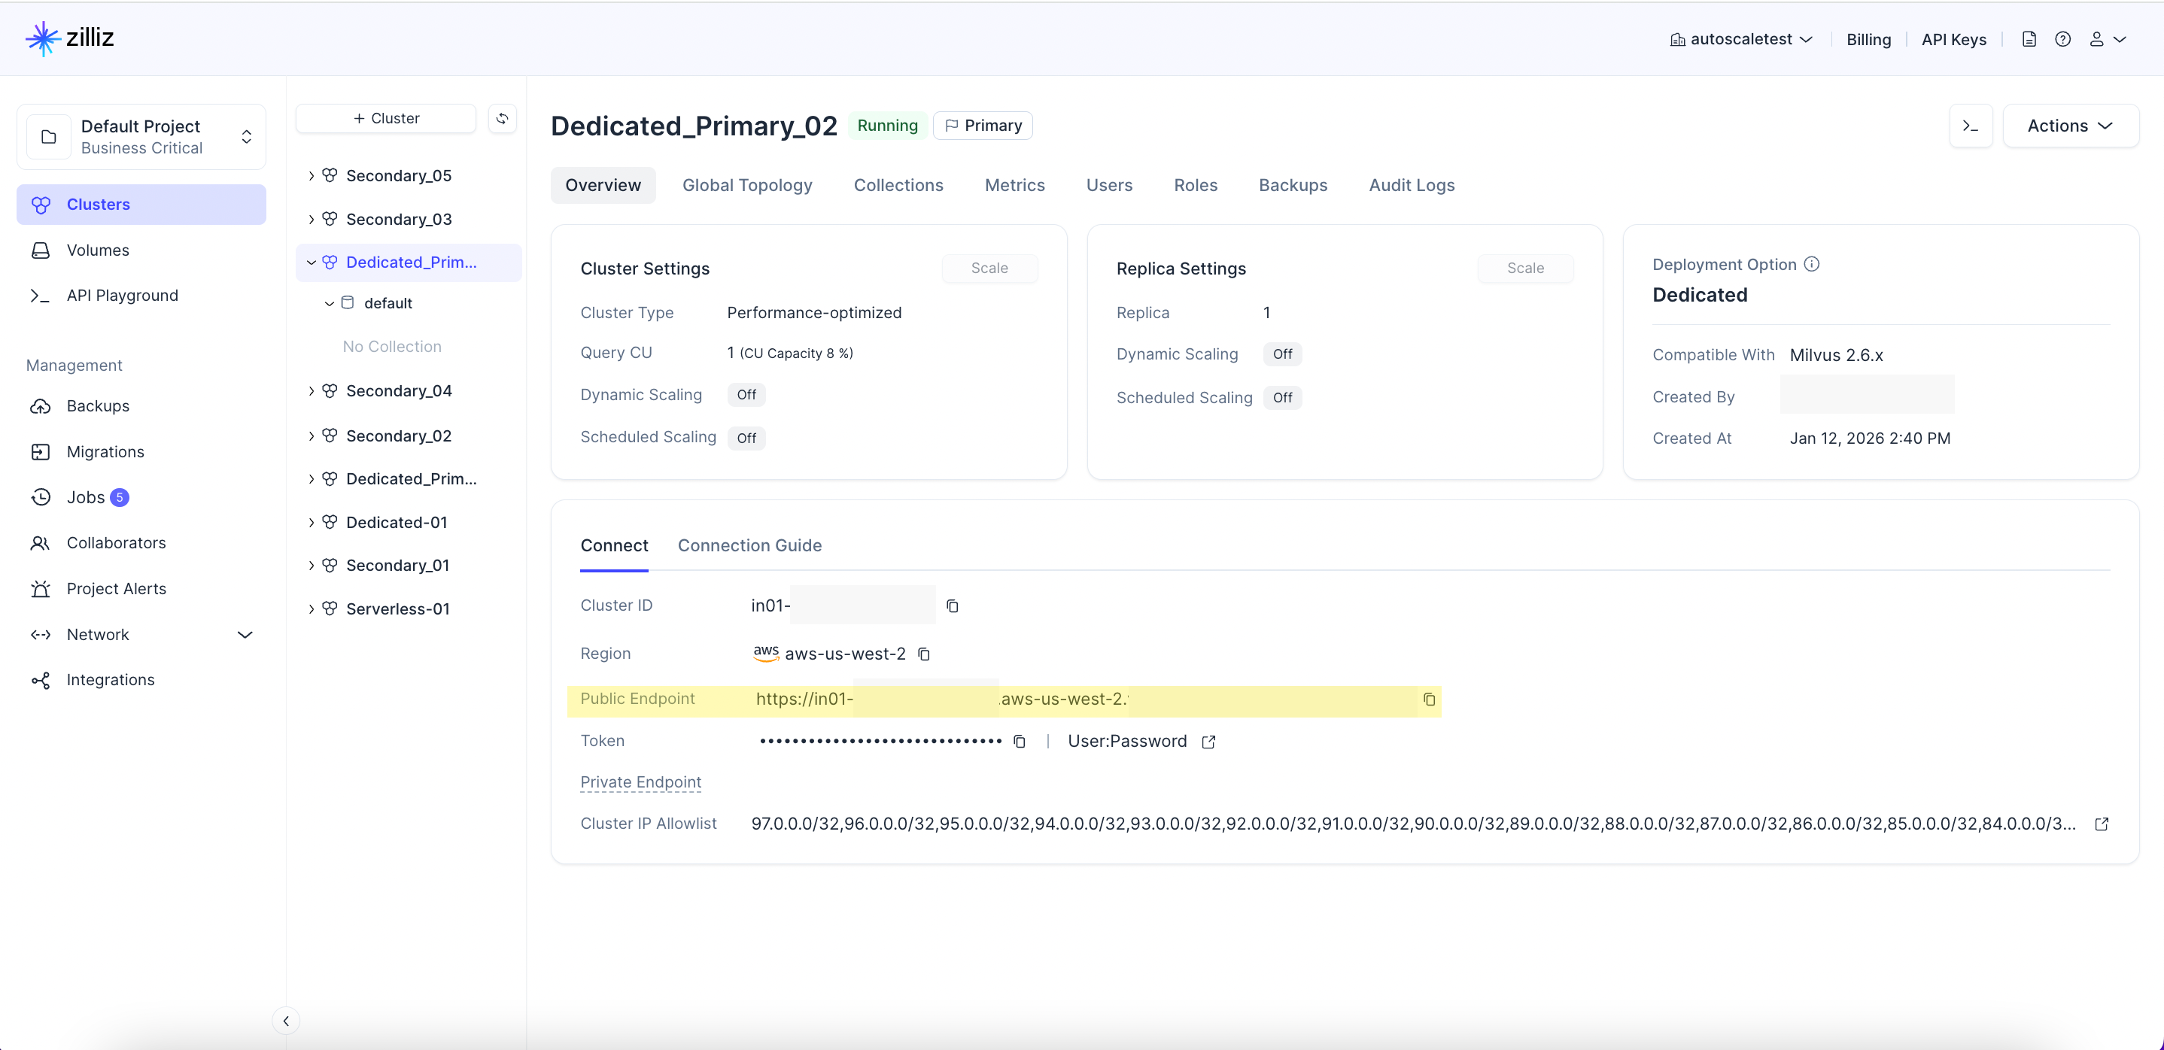Open the Actions dropdown menu
This screenshot has width=2164, height=1050.
2070,126
